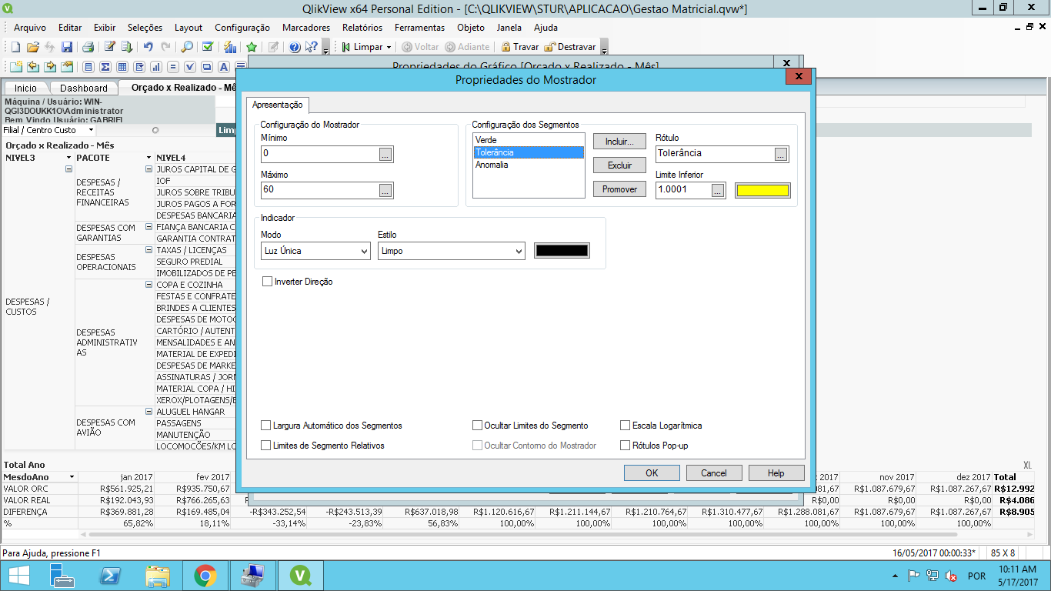Viewport: 1051px width, 591px height.
Task: Click the Undo arrow in toolbar
Action: click(148, 47)
